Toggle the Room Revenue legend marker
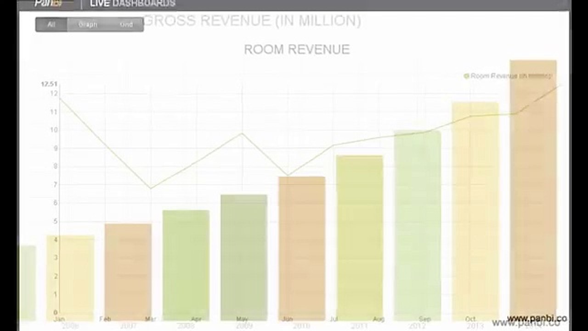 click(467, 76)
